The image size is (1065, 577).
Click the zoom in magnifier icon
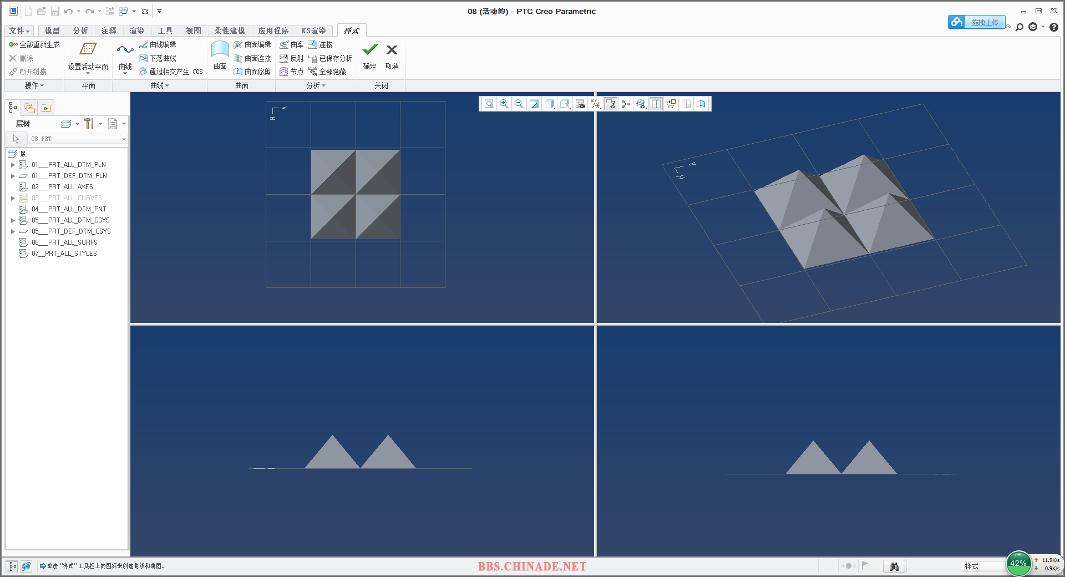(x=504, y=104)
